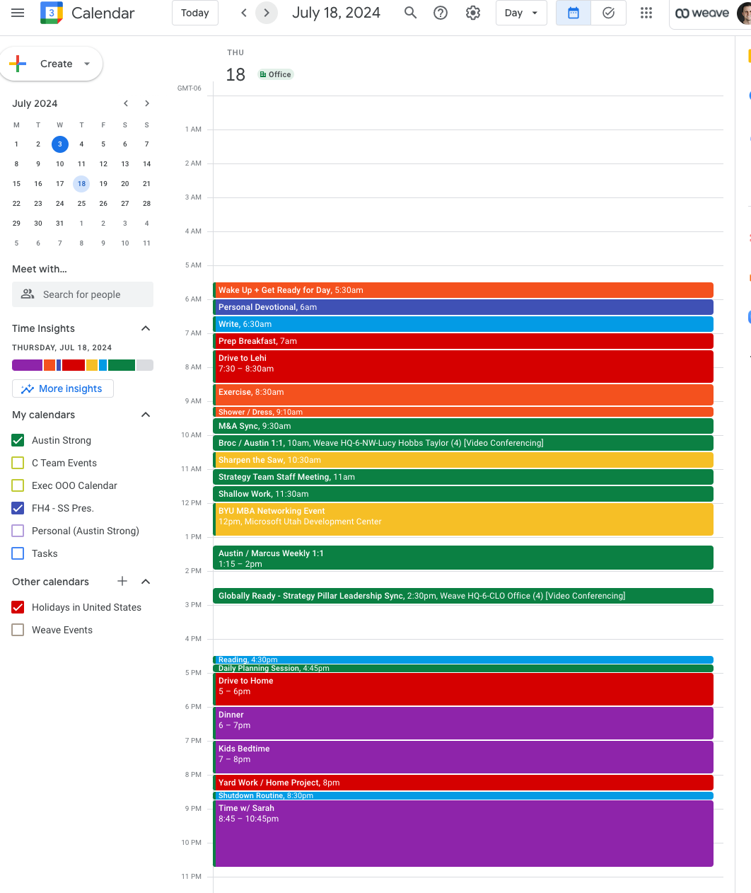
Task: Open Strategy Team Staff Meeting event
Action: (x=463, y=477)
